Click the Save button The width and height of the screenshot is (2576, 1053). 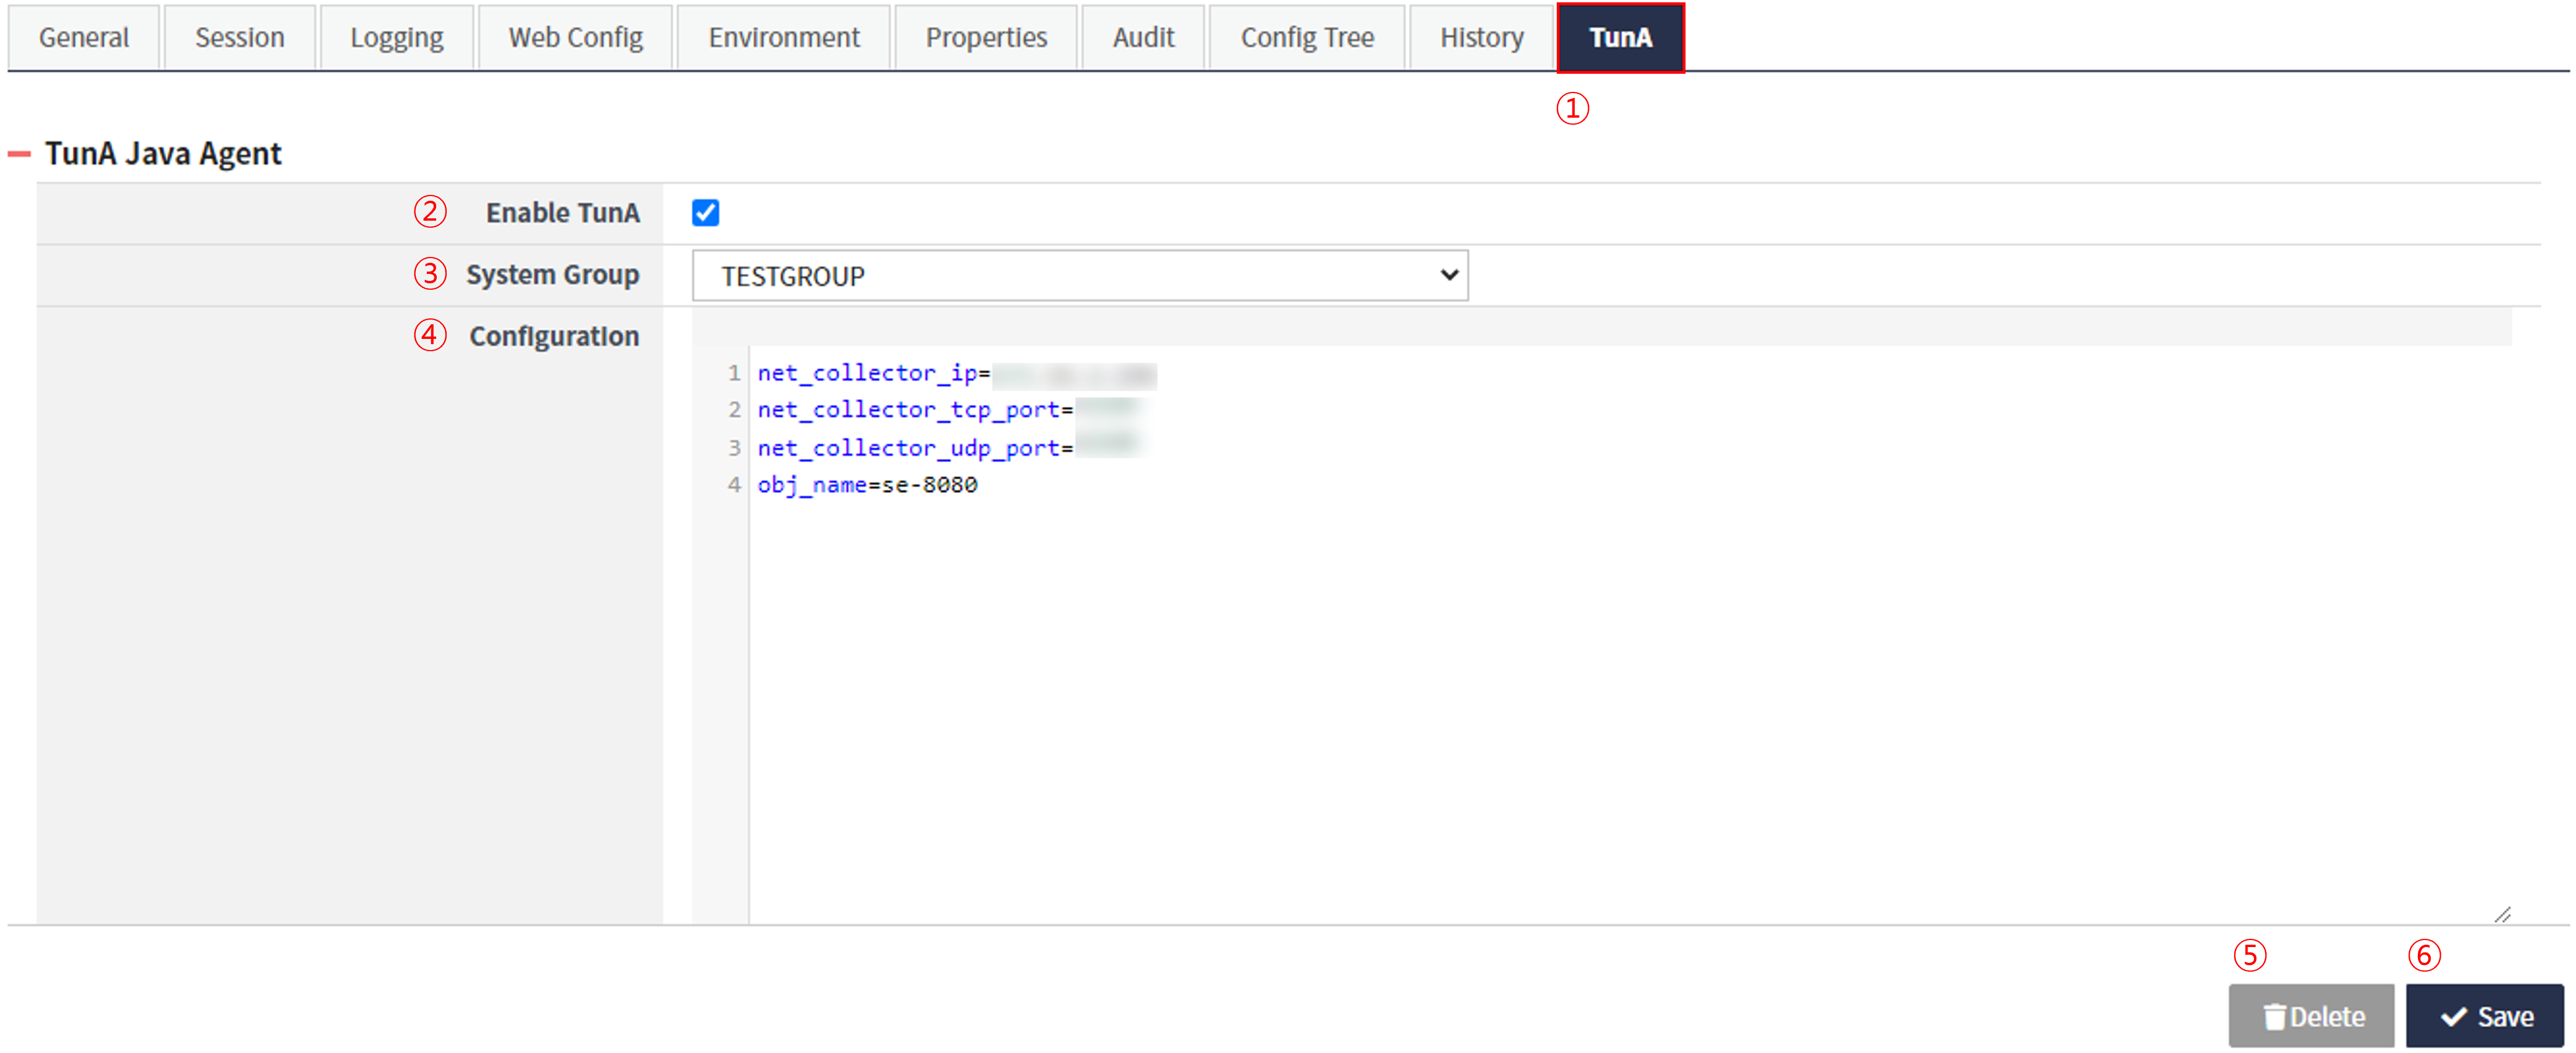click(2484, 1016)
